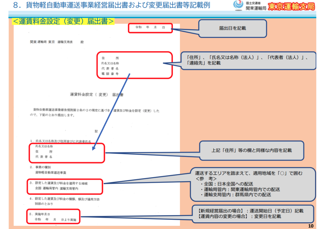The width and height of the screenshot is (325, 229).
Task: Click the 運送するエリアを踏まえて callout box
Action: (x=253, y=185)
